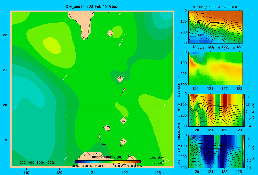Select the "wind stress" legend label
The image size is (258, 175).
158,157
